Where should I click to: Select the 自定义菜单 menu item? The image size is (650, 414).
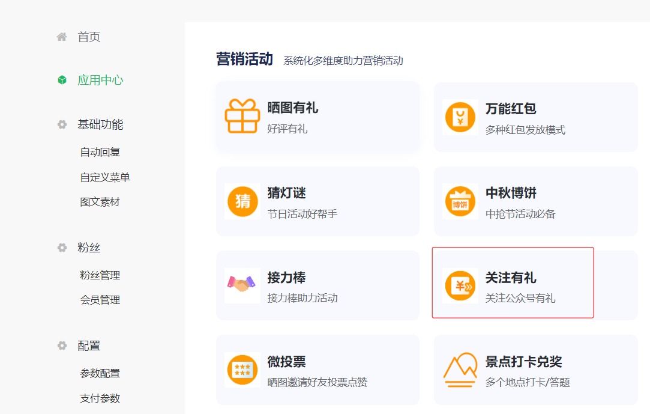(x=105, y=177)
